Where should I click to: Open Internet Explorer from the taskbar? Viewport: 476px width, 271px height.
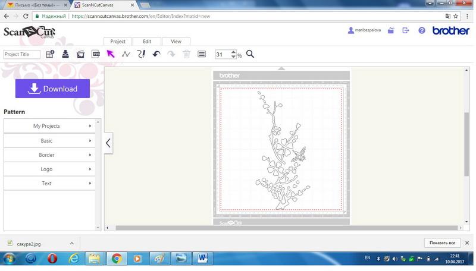coord(73,259)
